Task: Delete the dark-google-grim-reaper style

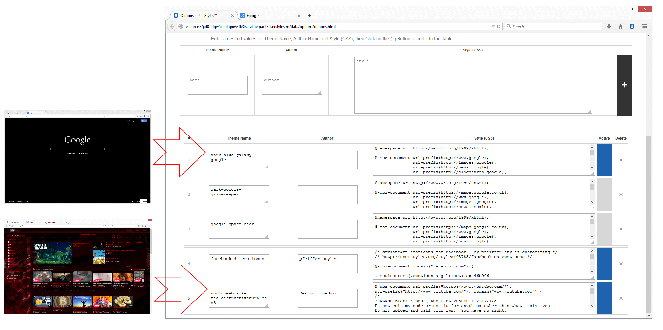Action: 621,195
